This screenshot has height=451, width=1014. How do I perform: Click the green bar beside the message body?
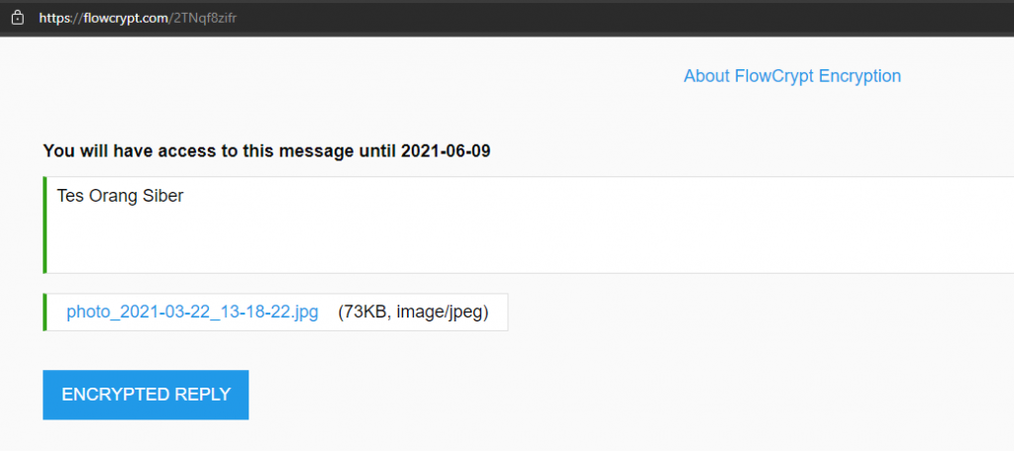click(45, 225)
